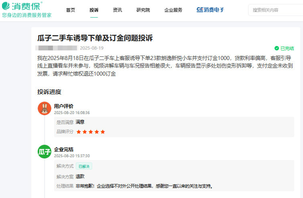Screen dimensions: 303x198
Task: Click the 投诉进度 section heading
Action: tap(49, 92)
